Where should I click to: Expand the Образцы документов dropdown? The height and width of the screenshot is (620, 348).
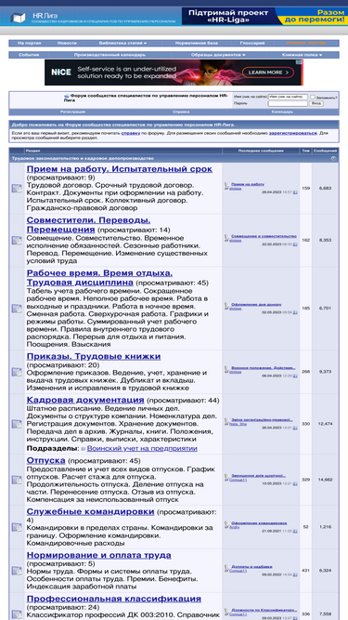click(218, 55)
